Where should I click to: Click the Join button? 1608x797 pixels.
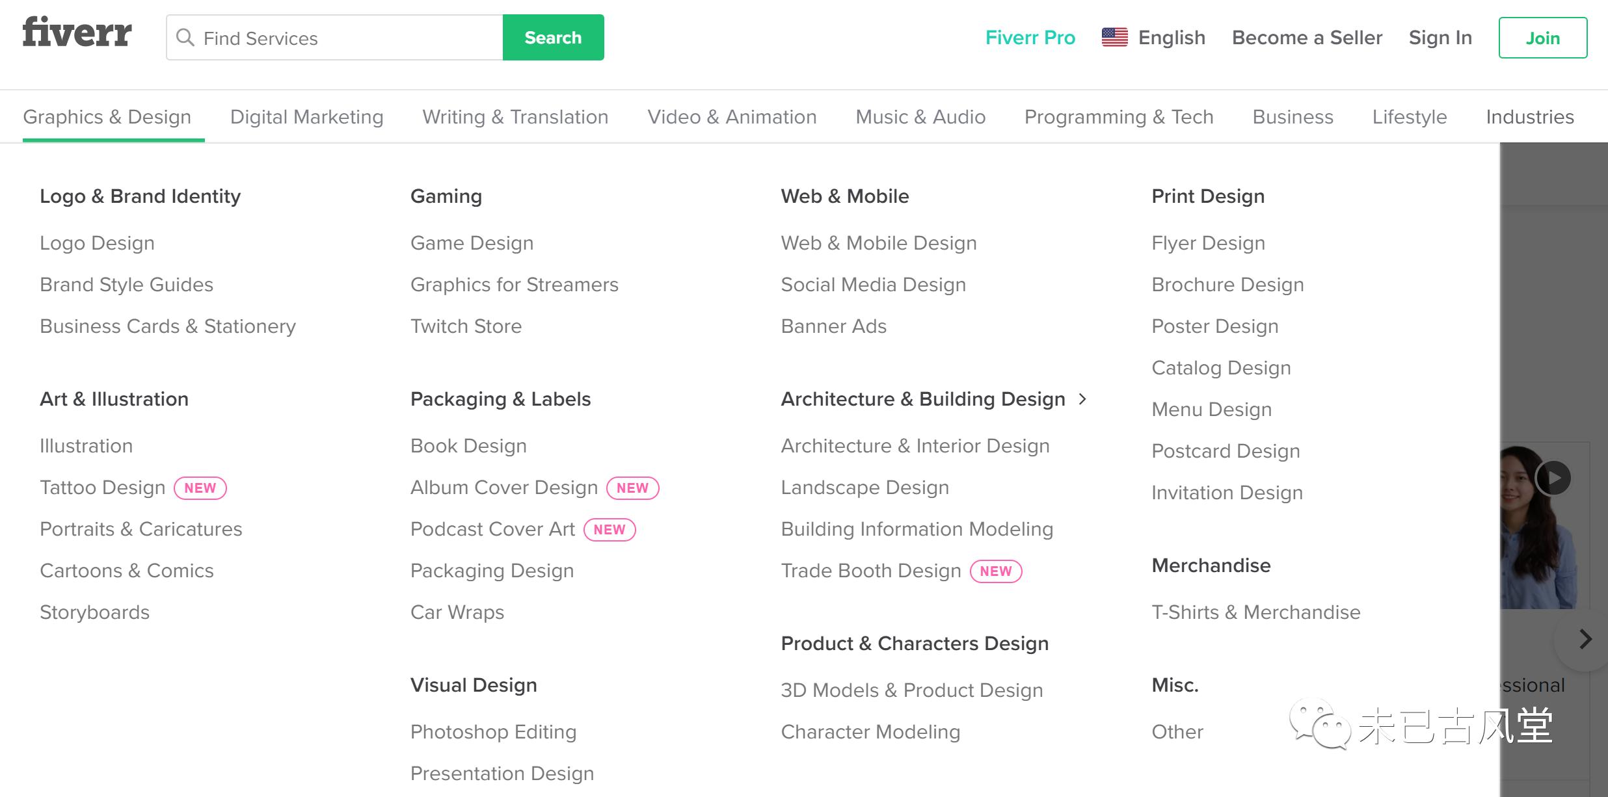1542,38
